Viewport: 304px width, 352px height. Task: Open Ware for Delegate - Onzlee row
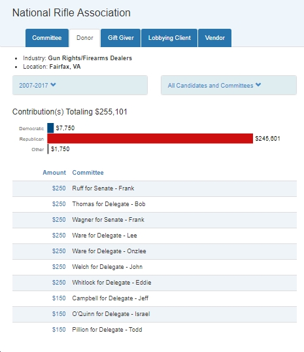click(154, 251)
